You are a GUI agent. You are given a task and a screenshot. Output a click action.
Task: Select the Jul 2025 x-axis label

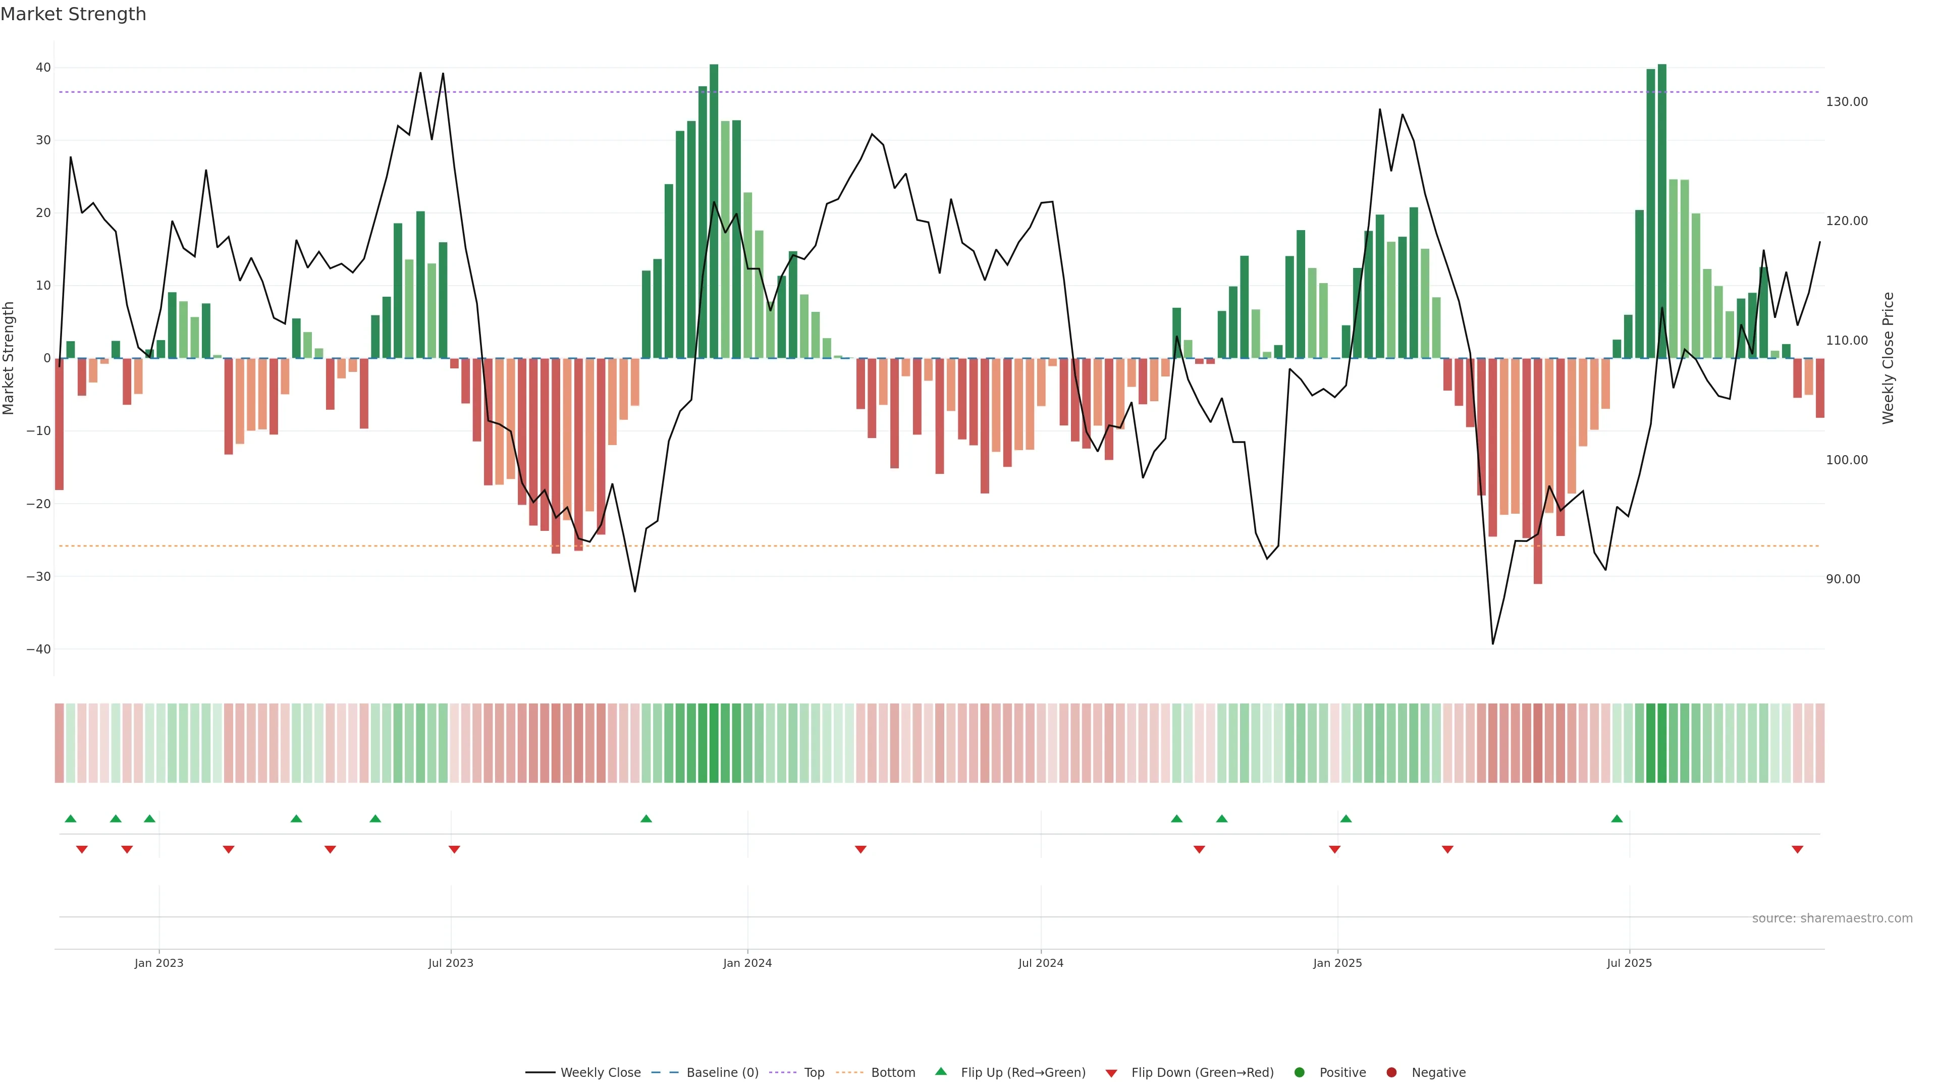[1629, 963]
